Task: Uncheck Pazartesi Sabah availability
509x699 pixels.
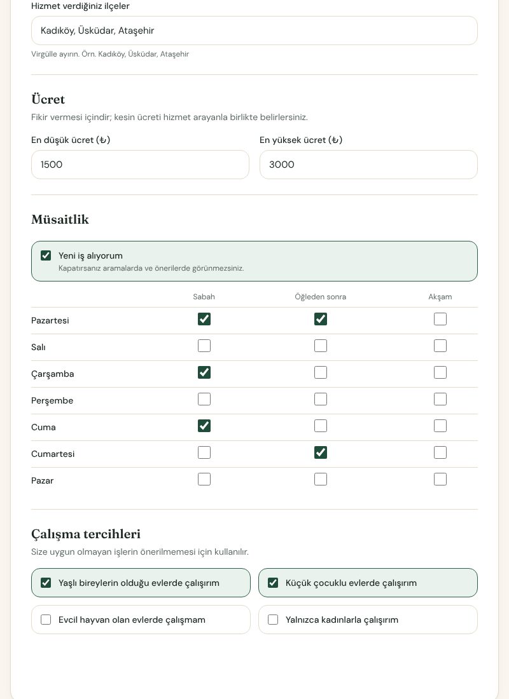Action: [204, 319]
